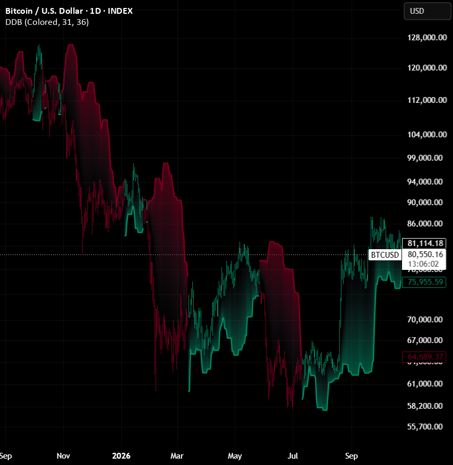Click the 112,000.00 price axis label
This screenshot has width=453, height=465.
click(x=427, y=100)
